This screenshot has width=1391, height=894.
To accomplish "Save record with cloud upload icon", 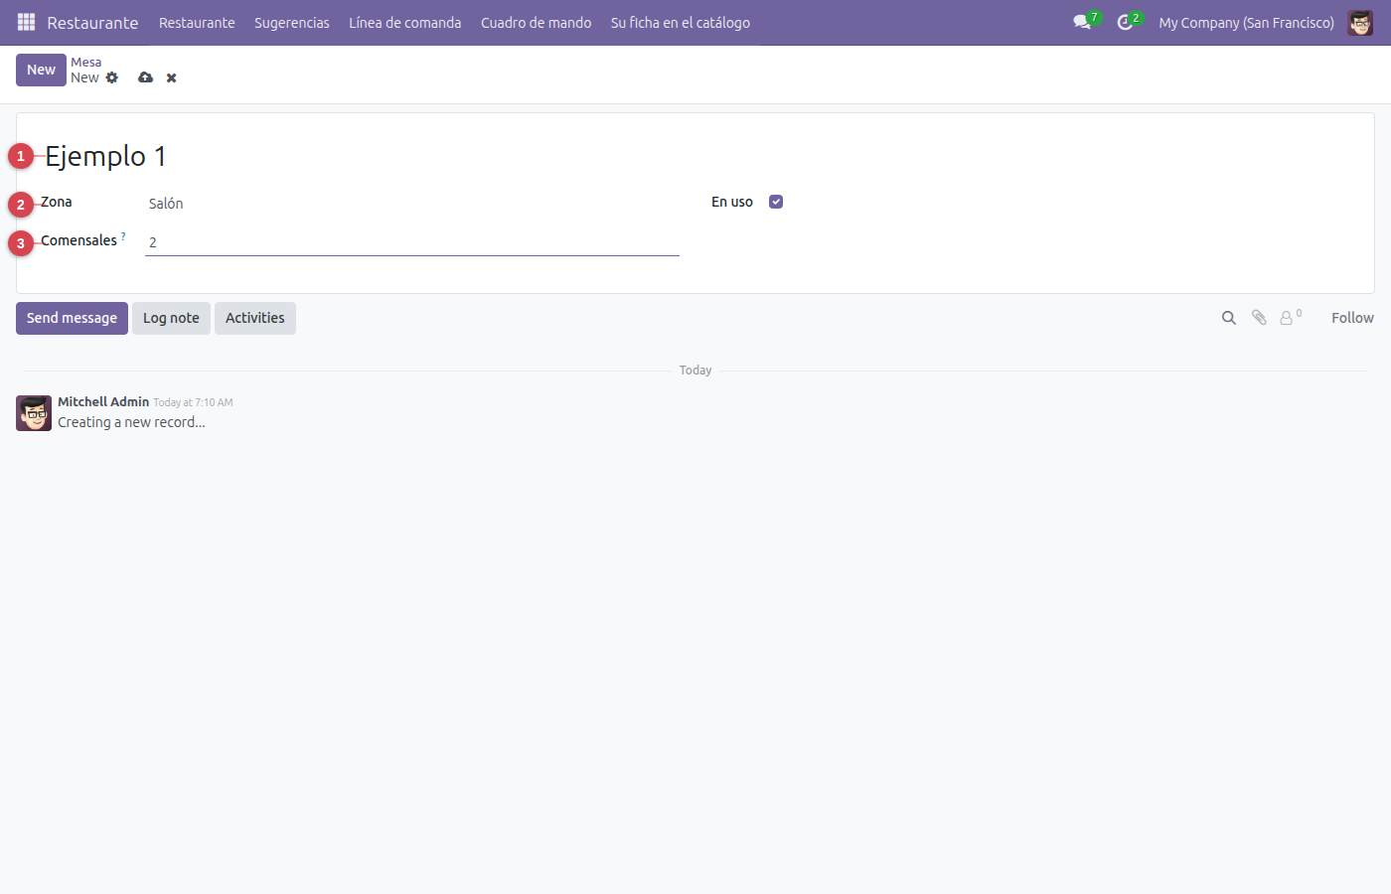I will tap(146, 77).
